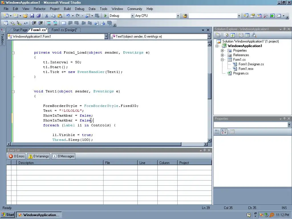Click the Windows Start button
292x219 pixels.
[x=8, y=215]
